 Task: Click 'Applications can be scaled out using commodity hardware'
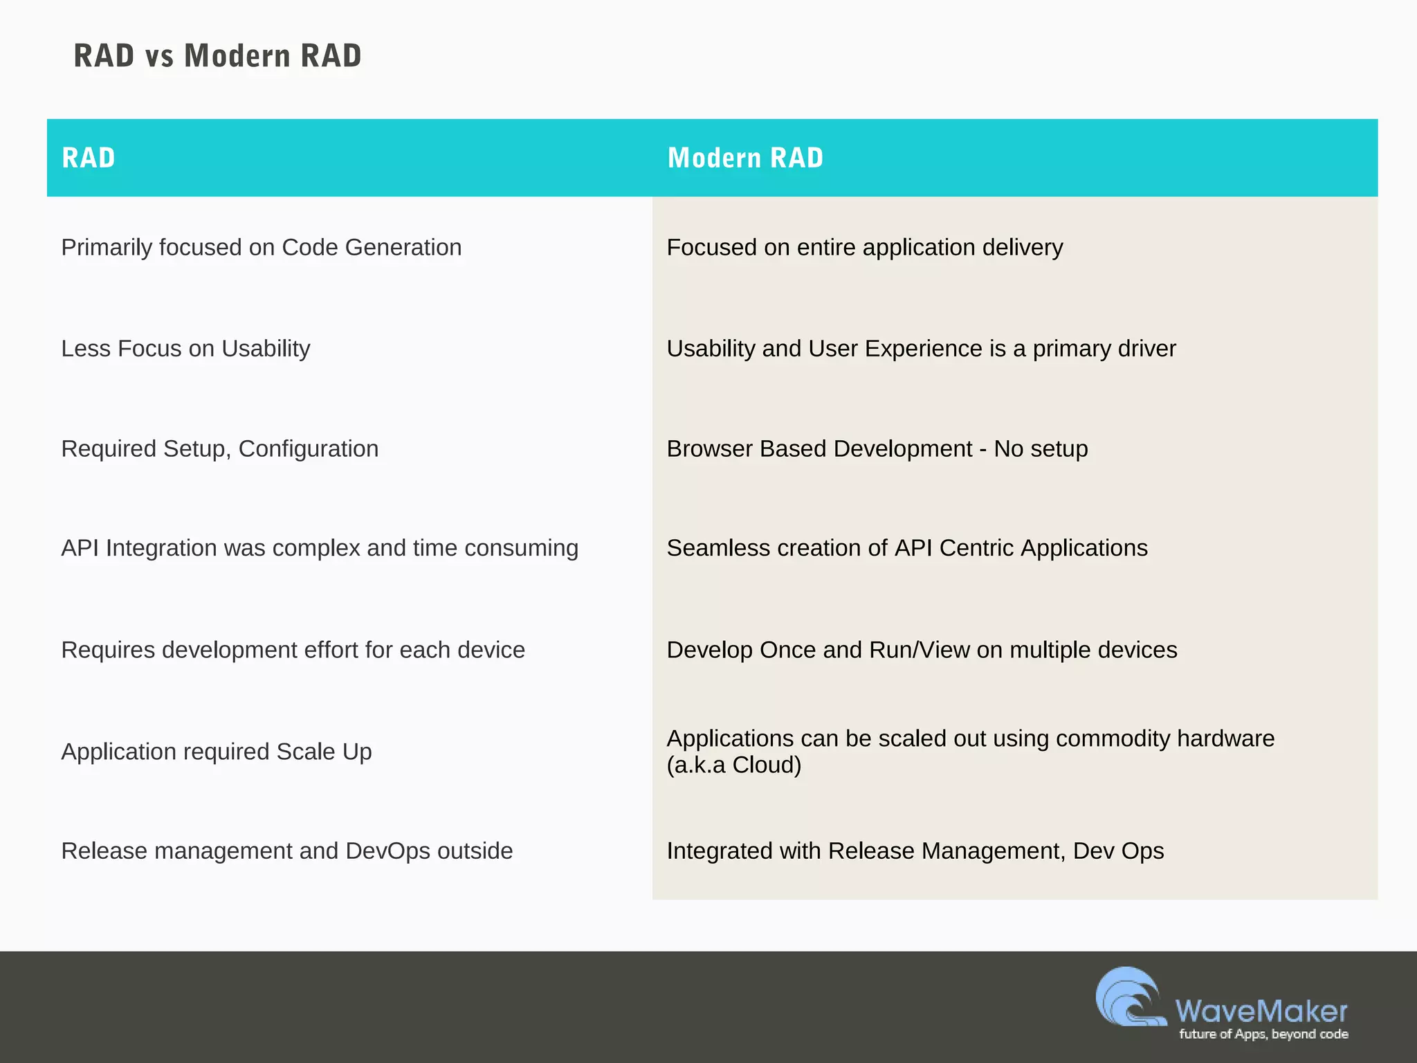[x=971, y=738]
